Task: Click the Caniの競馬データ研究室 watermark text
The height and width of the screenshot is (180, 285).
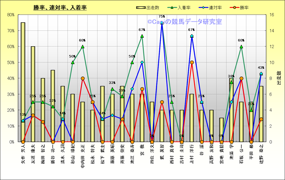Action: tap(184, 22)
